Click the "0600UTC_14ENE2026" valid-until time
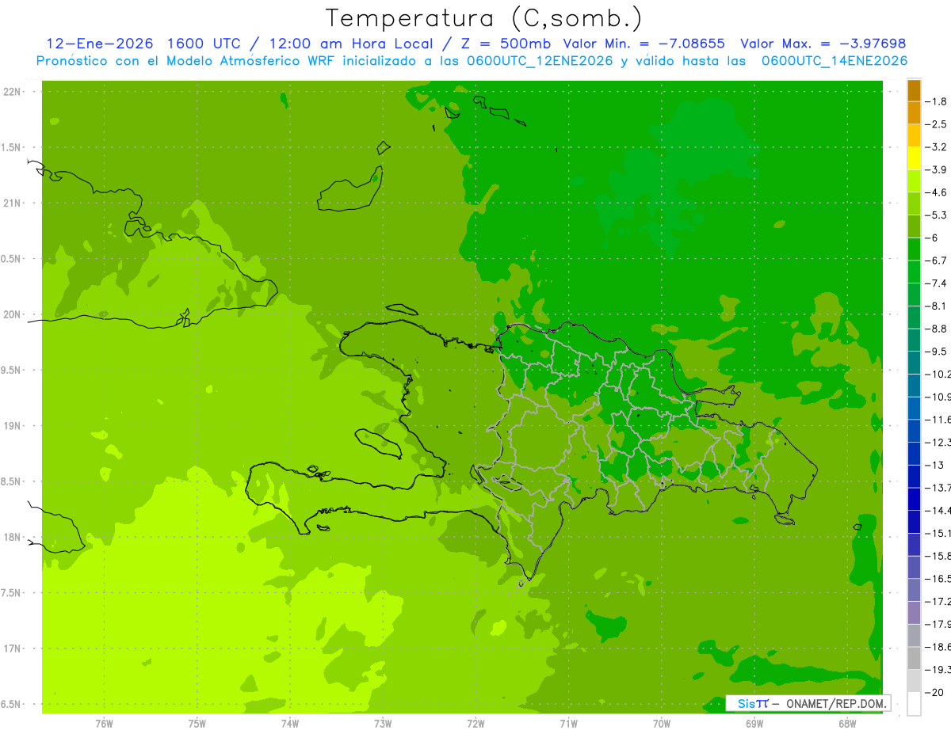Screen dimensions: 951x734 pos(835,61)
